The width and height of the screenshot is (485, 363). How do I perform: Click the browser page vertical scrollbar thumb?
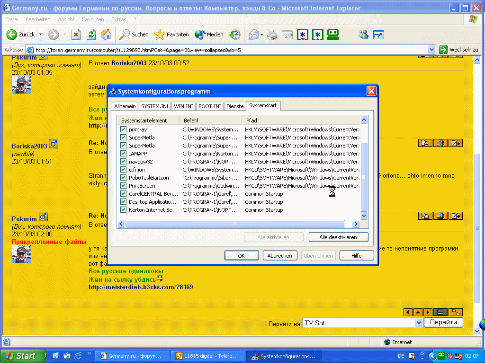click(477, 228)
